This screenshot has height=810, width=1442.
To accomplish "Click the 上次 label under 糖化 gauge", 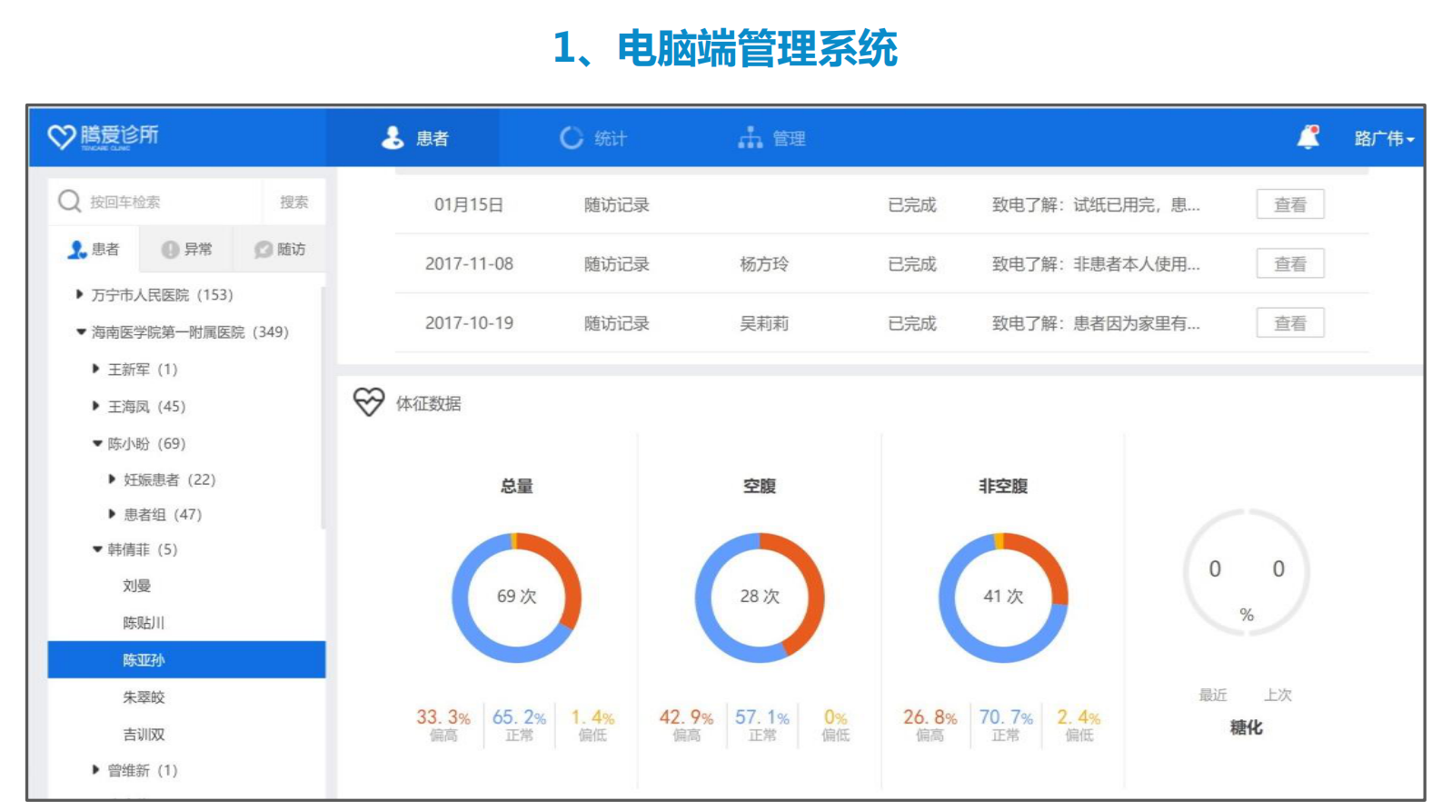I will click(1278, 695).
